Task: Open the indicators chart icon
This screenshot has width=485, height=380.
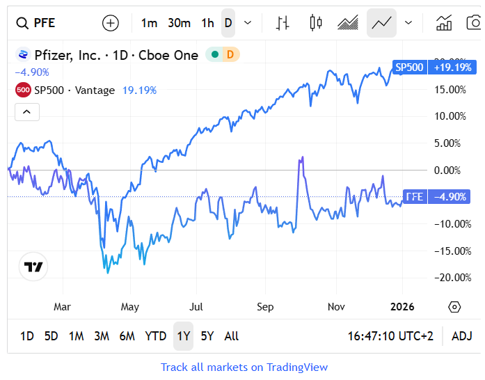Action: (x=443, y=23)
